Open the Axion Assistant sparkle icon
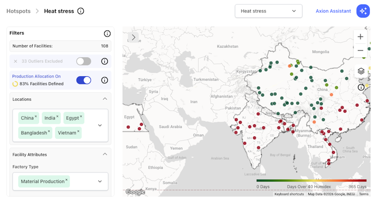 pyautogui.click(x=363, y=11)
